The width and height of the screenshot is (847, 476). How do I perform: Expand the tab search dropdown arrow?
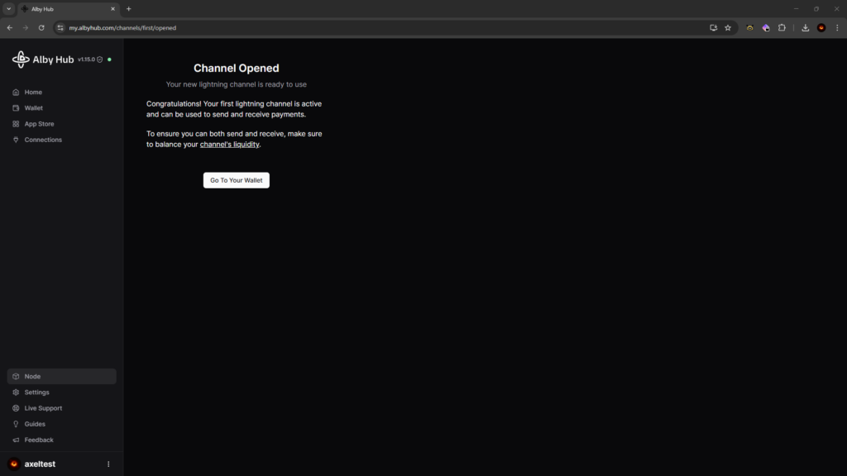(8, 8)
